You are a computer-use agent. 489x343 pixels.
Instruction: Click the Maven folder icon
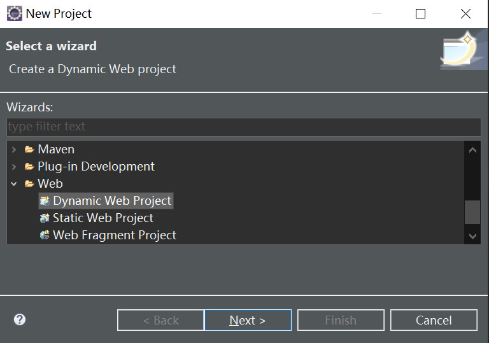point(29,150)
